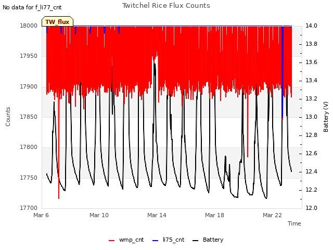Click the 18000 counts tick label
This screenshot has width=333, height=250.
(x=29, y=26)
